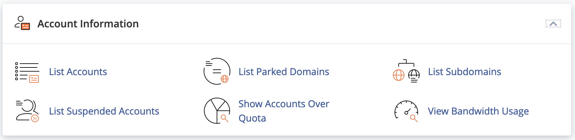Image resolution: width=575 pixels, height=140 pixels.
Task: Click the List Accounts list icon
Action: point(27,72)
